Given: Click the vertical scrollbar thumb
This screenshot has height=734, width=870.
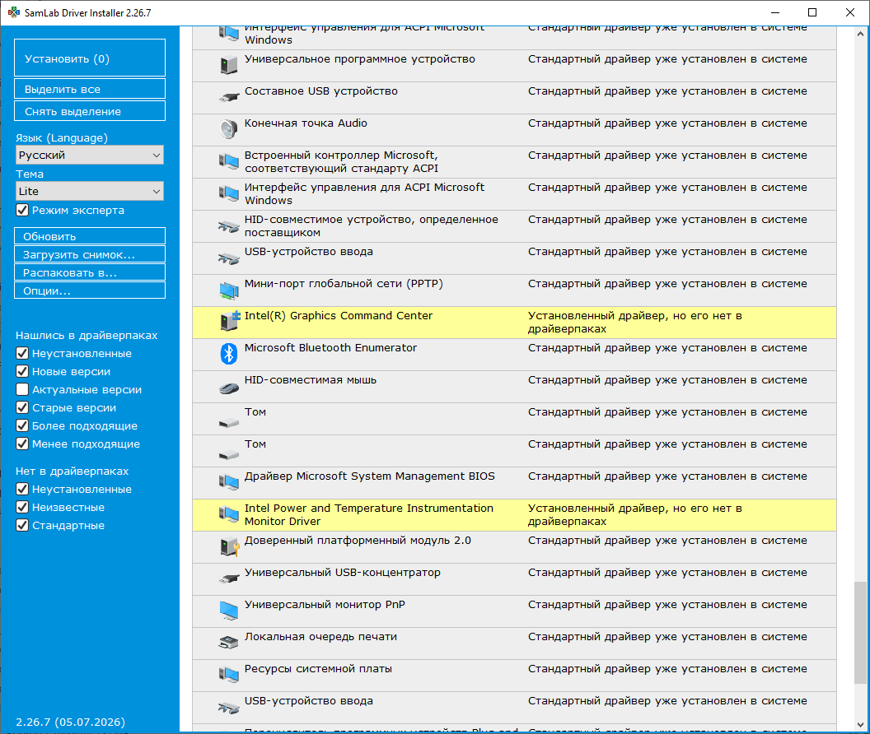Looking at the screenshot, I should point(860,633).
